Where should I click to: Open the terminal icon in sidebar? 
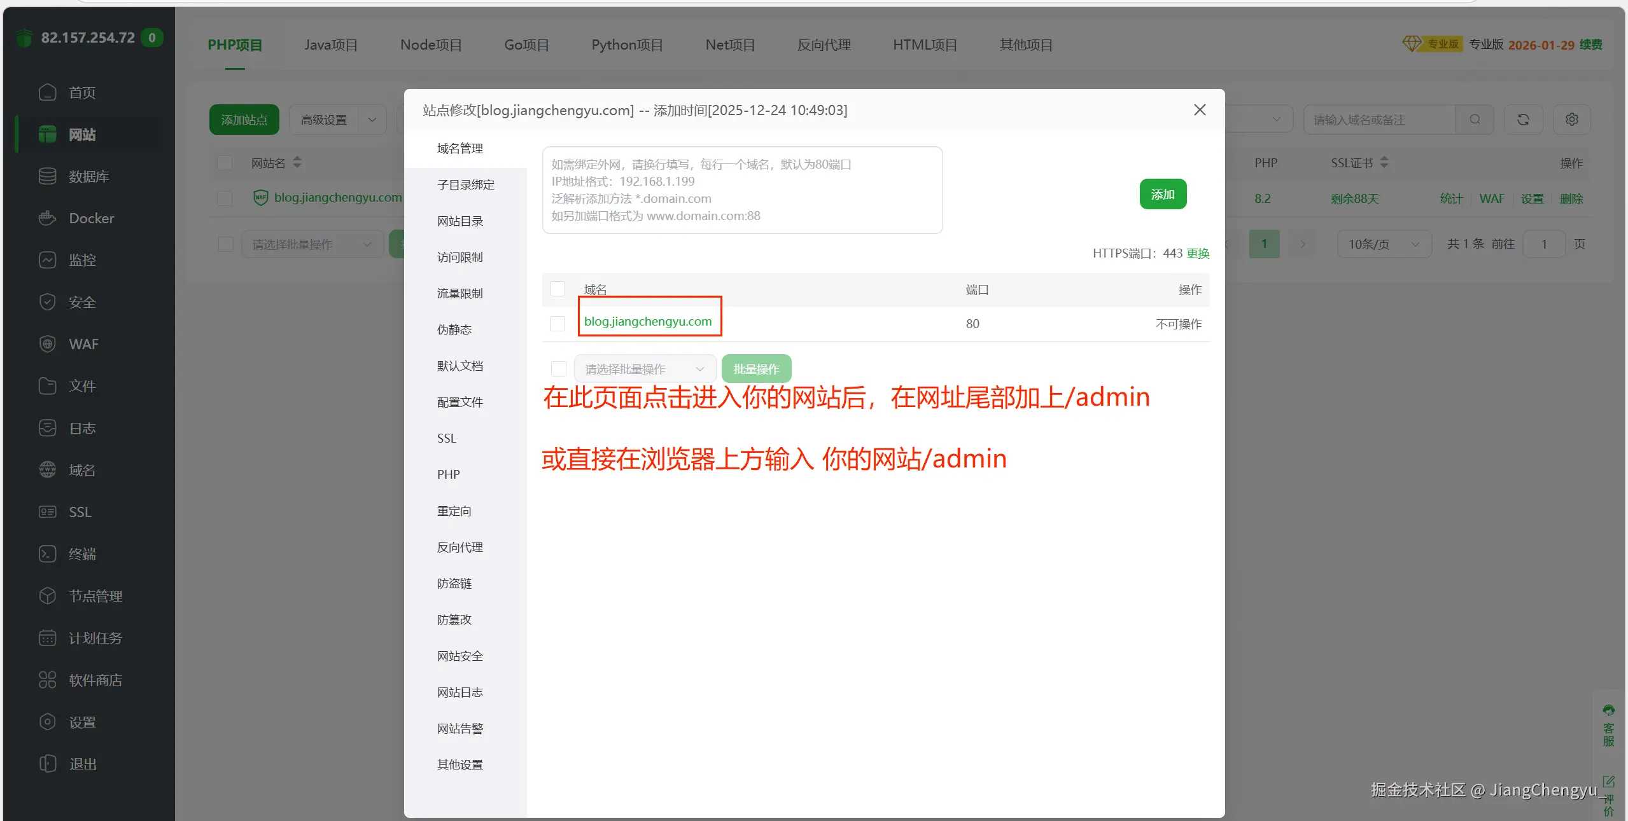[48, 554]
